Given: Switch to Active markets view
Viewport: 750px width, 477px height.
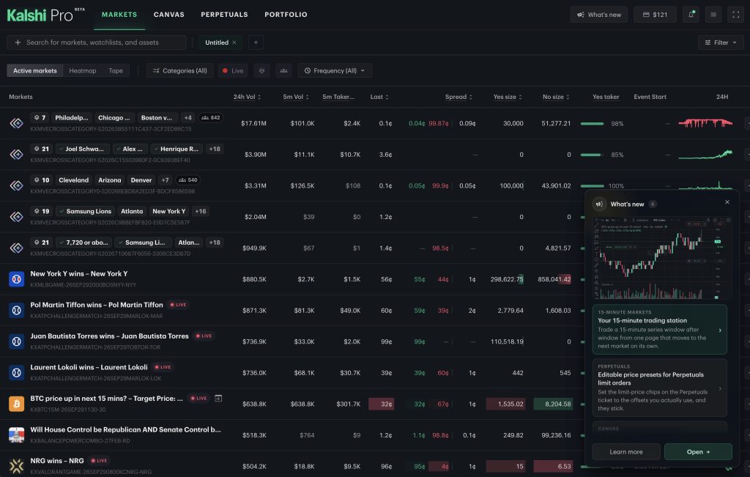Looking at the screenshot, I should coord(35,71).
